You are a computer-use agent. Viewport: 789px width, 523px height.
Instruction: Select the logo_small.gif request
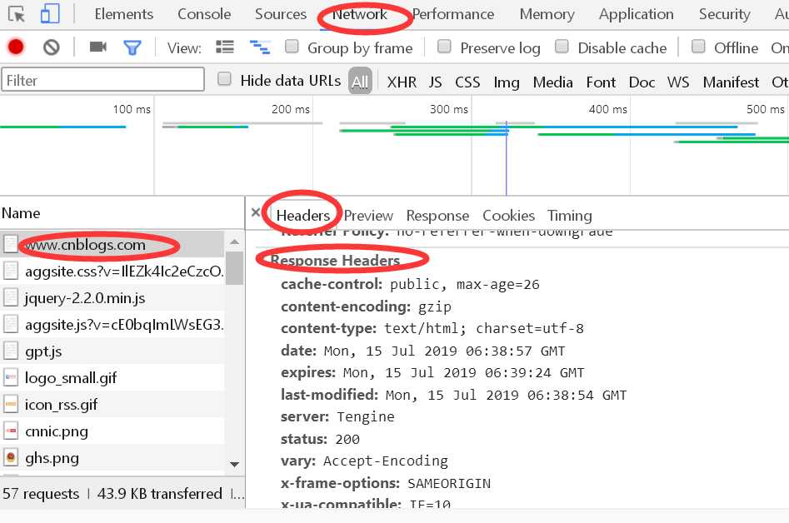click(x=112, y=377)
